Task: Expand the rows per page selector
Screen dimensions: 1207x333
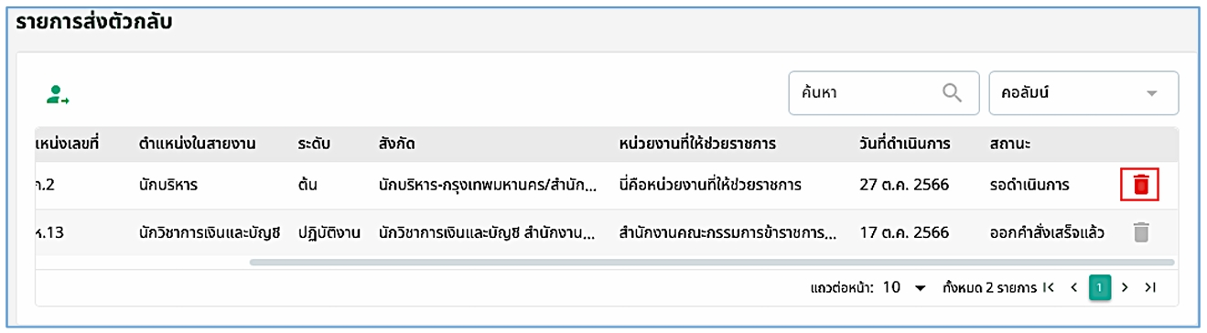Action: tap(905, 287)
